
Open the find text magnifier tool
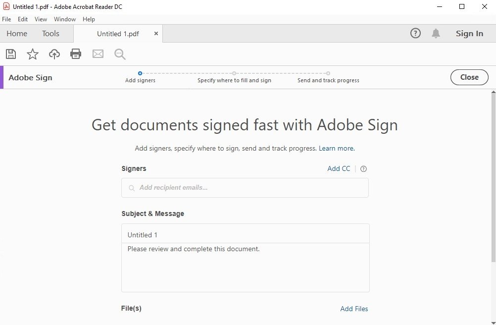[120, 54]
